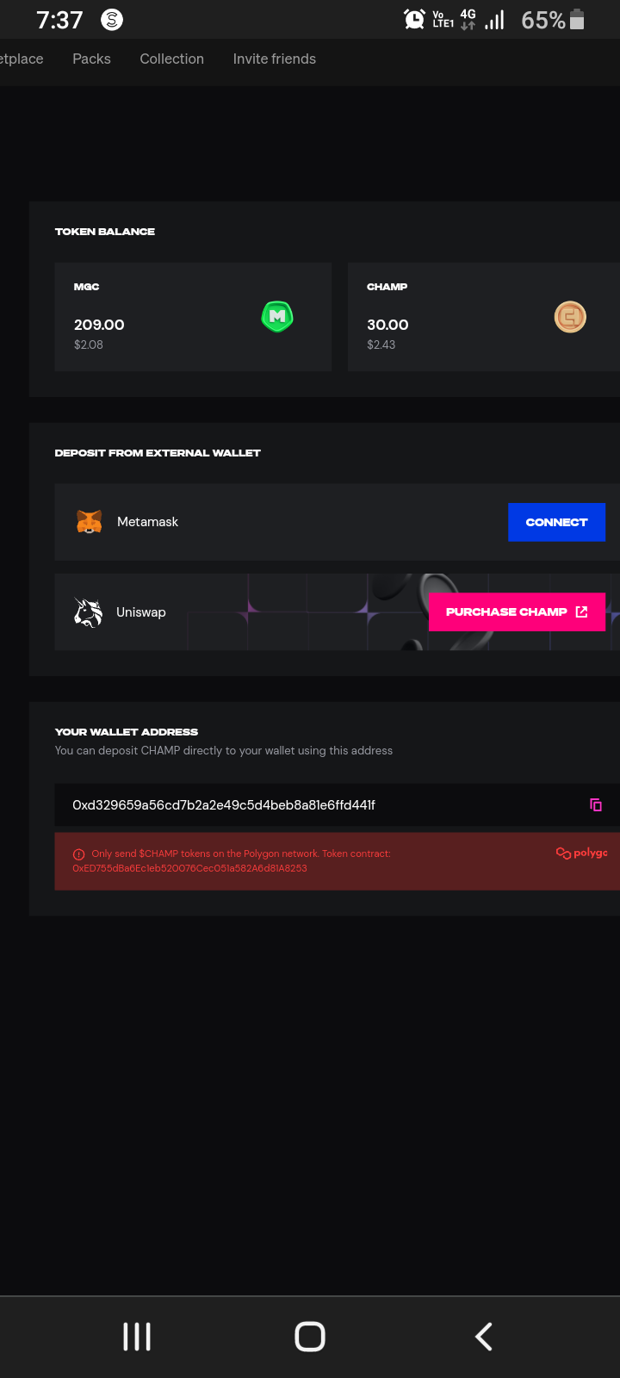Copy wallet address using the copy icon
Screen dimensions: 620x1378
click(x=596, y=804)
